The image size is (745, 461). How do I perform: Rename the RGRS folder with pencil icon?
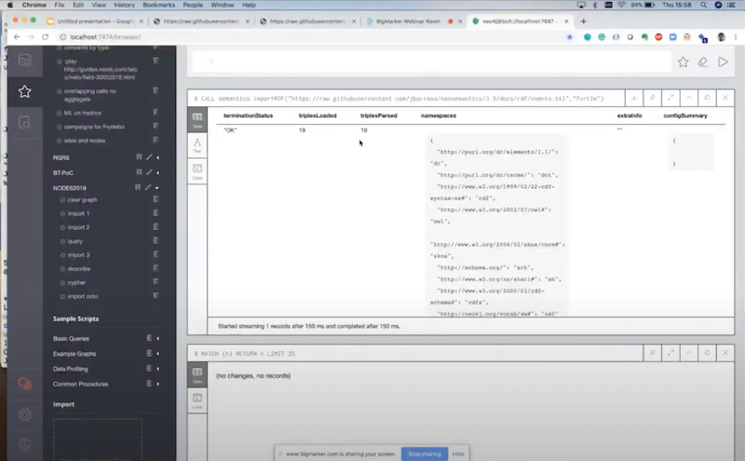coord(149,157)
